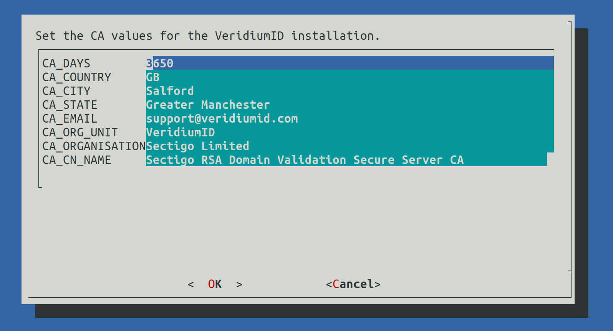613x331 pixels.
Task: Click the CA_DAYS field containing 3650
Action: click(x=350, y=63)
